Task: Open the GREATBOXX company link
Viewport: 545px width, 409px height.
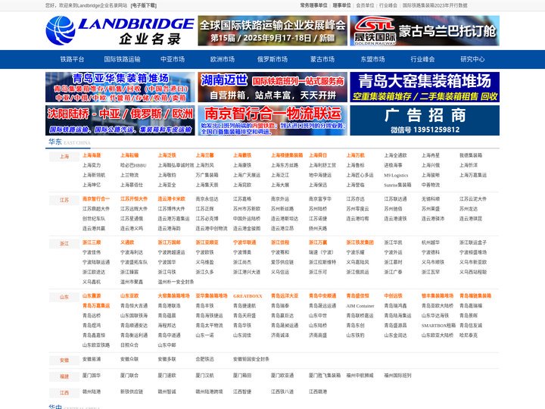Action: (248, 296)
